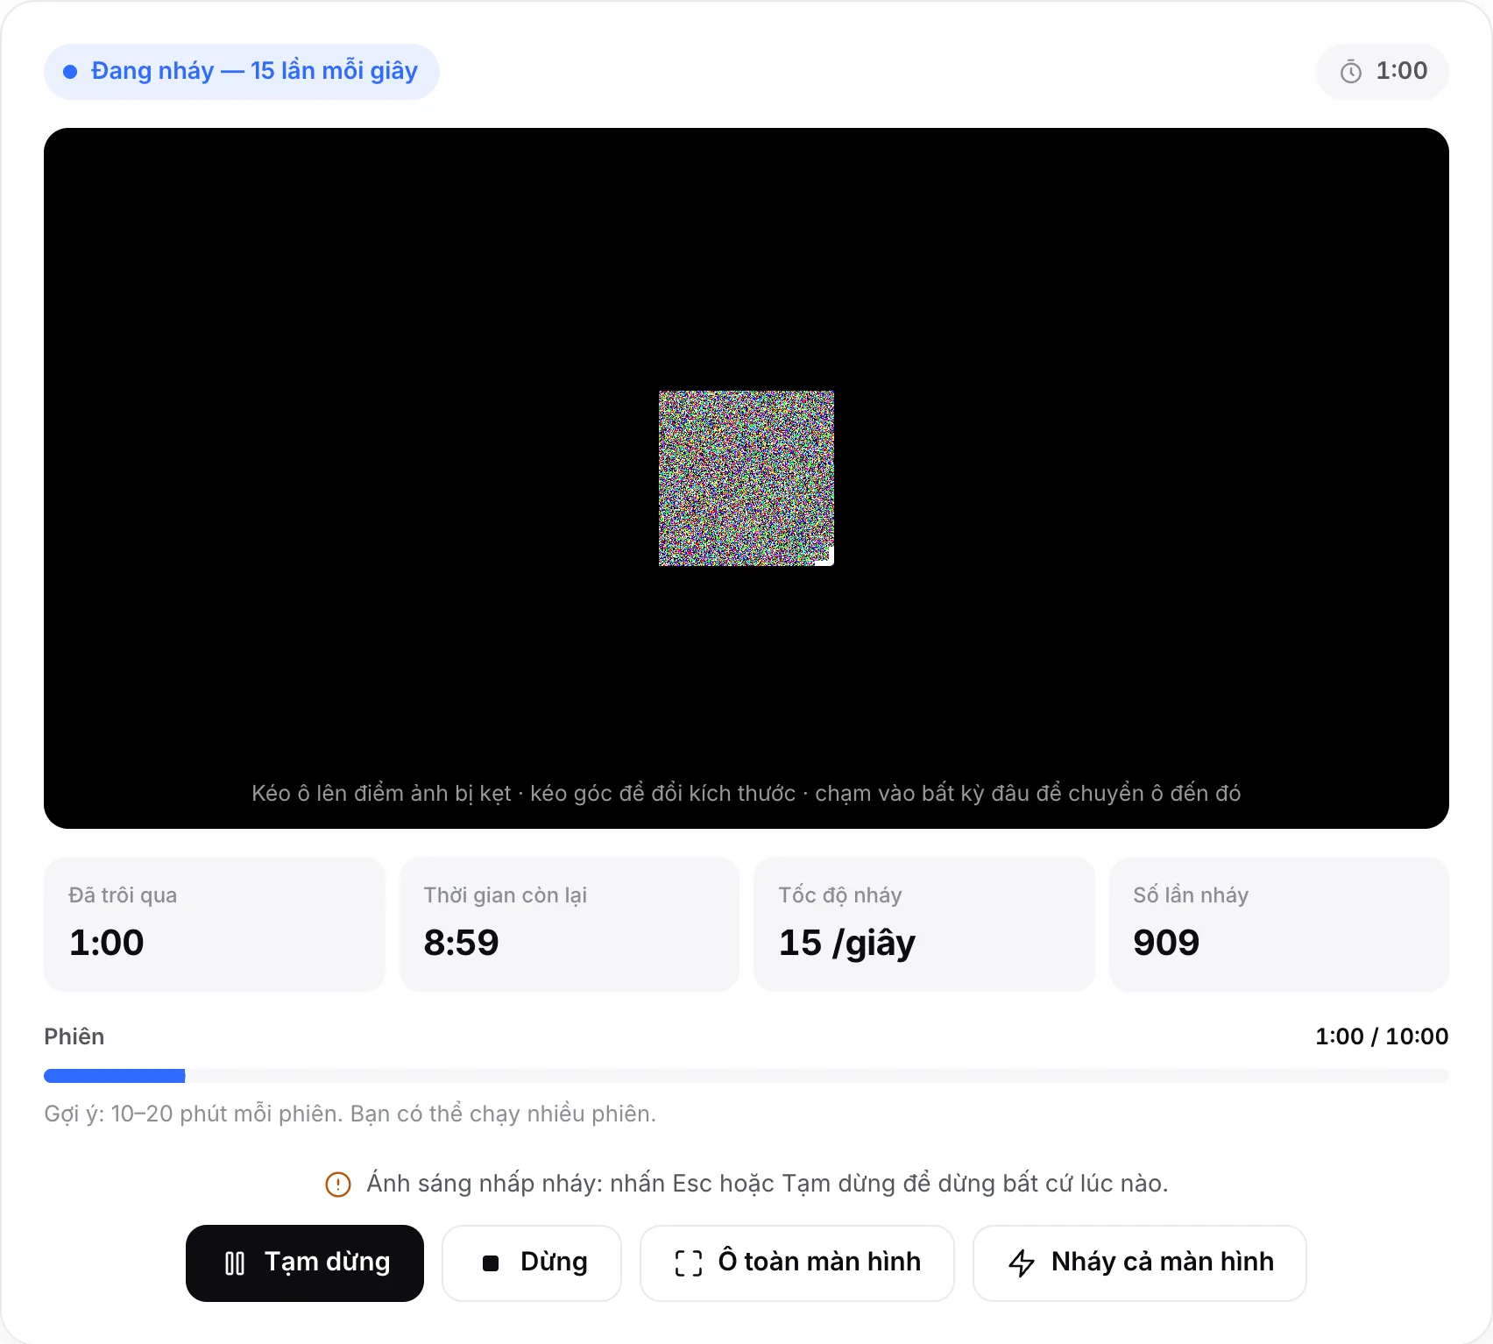The image size is (1493, 1344).
Task: Click the fullscreen brackets icon
Action: (x=689, y=1263)
